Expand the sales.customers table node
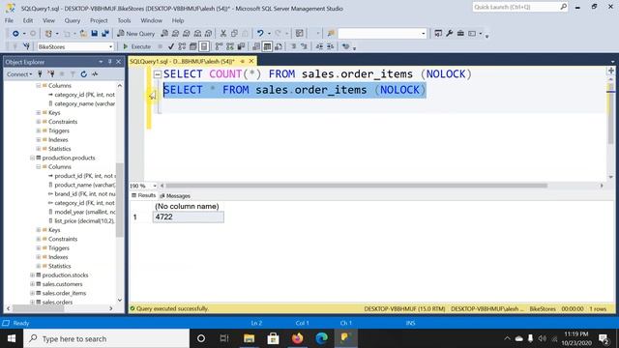This screenshot has height=348, width=619. click(x=32, y=284)
